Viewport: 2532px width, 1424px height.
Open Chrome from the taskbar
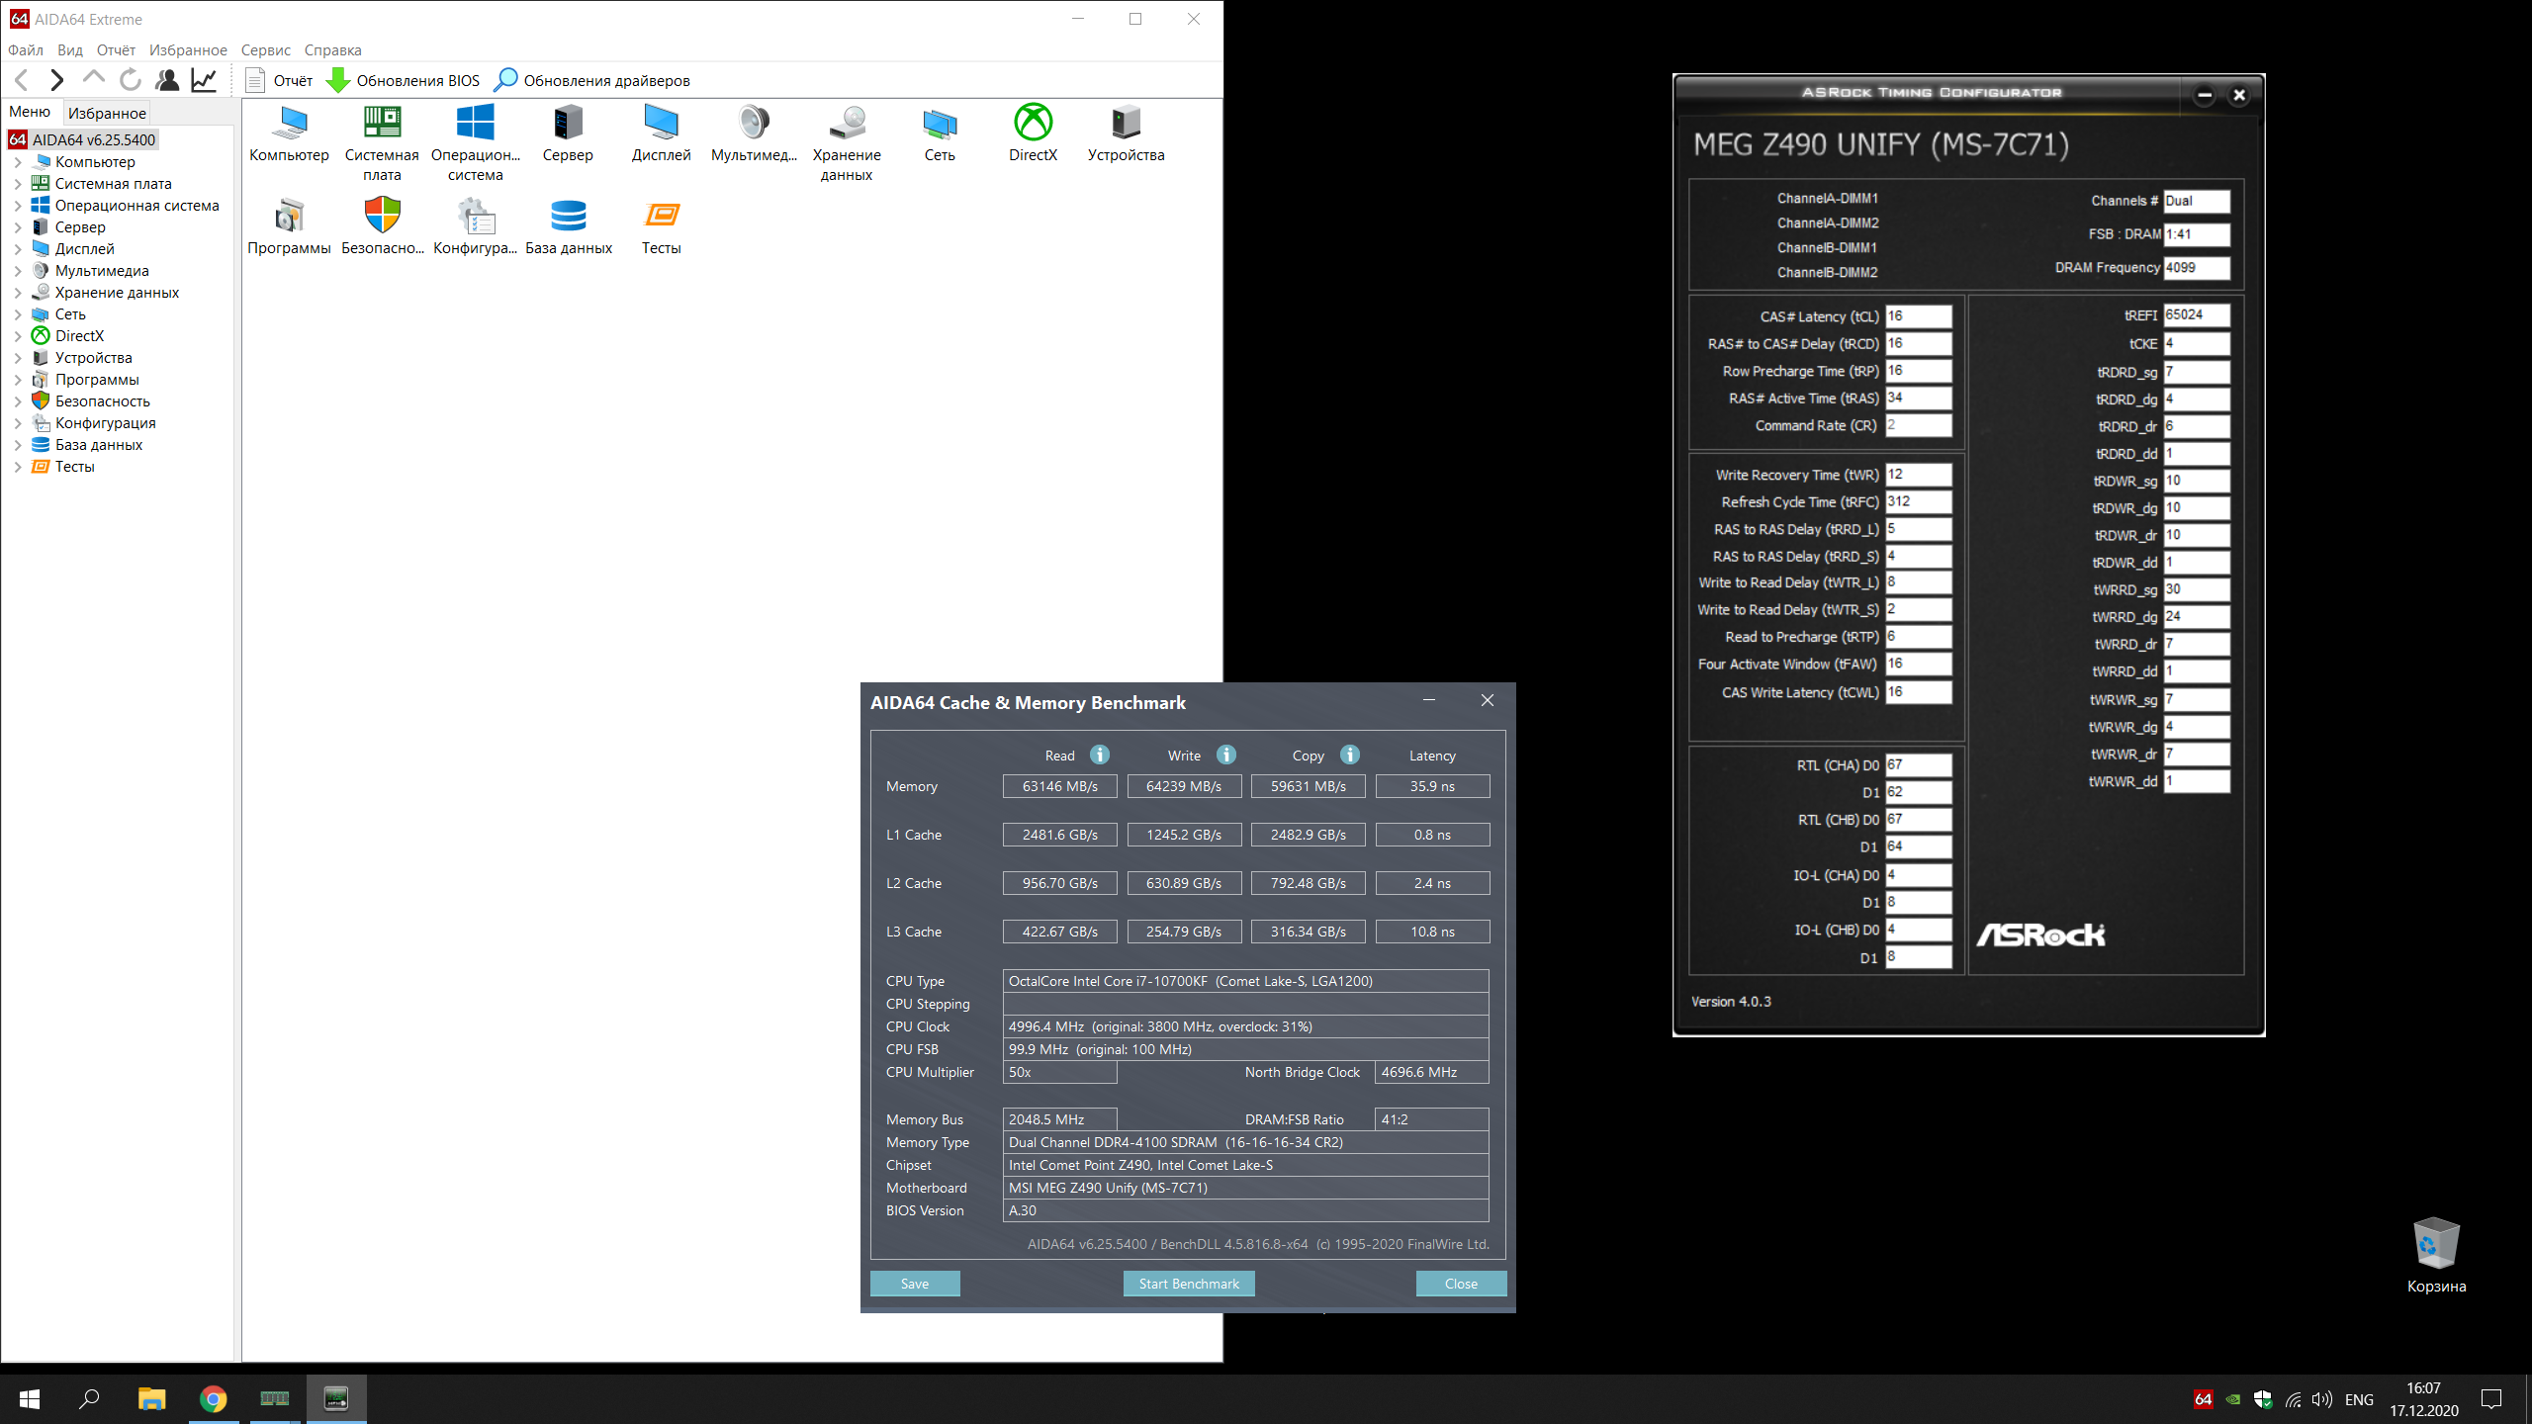click(213, 1399)
